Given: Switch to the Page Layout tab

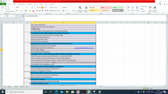Looking at the screenshot, I should point(22,4).
